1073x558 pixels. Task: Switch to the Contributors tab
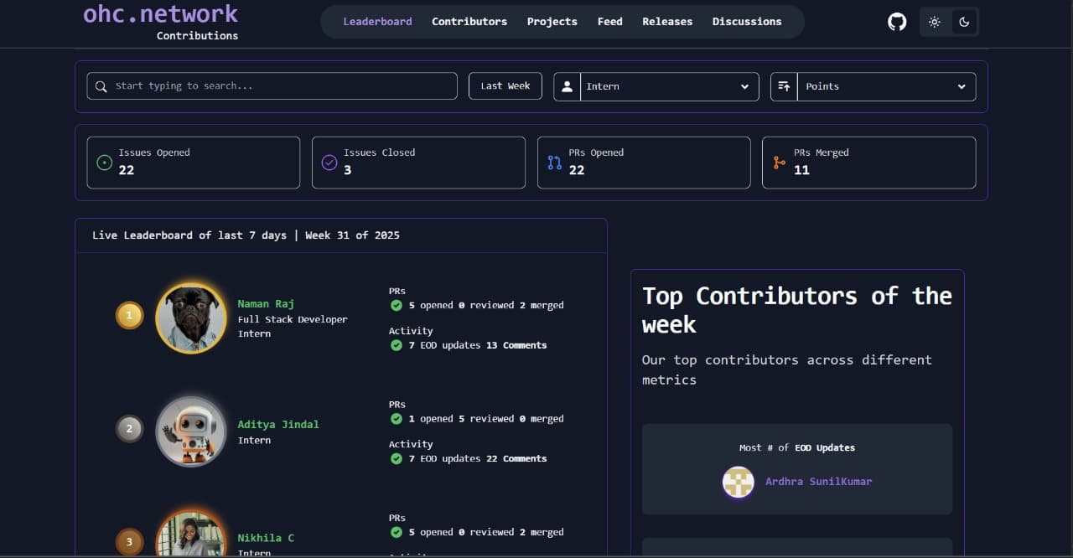coord(469,22)
